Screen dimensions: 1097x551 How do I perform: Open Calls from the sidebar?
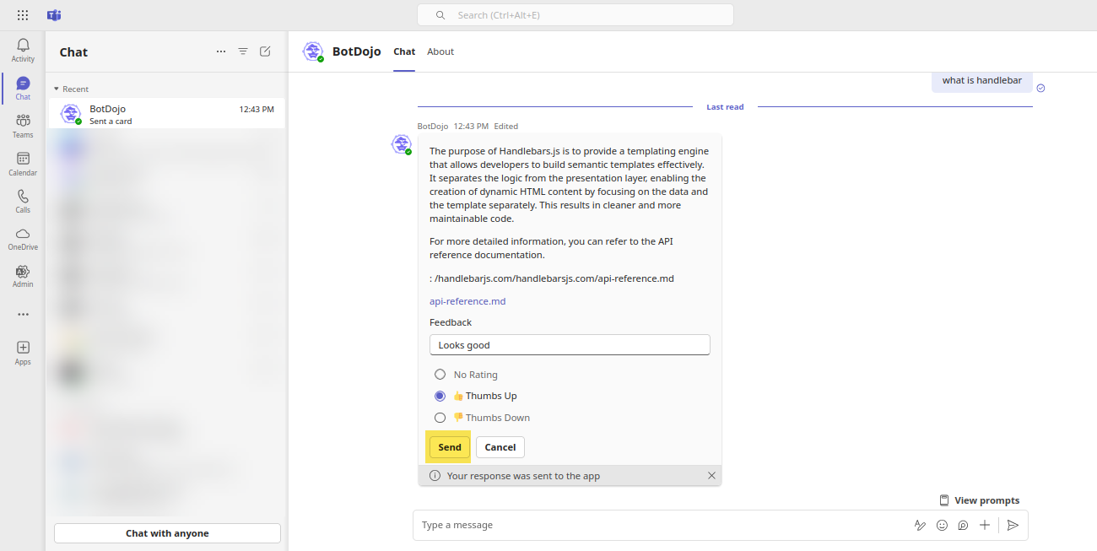point(23,201)
